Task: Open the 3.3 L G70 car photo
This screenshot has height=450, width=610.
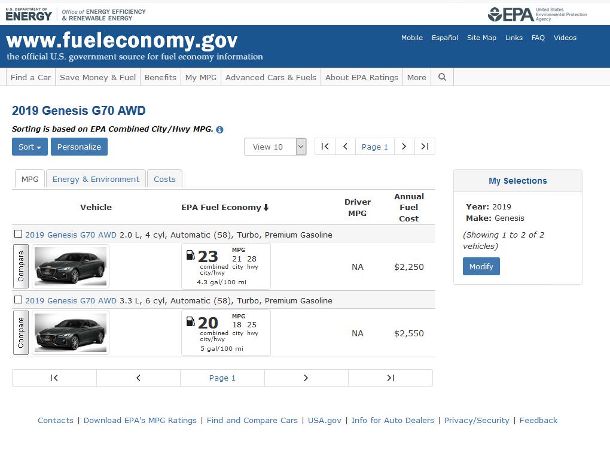Action: (71, 333)
